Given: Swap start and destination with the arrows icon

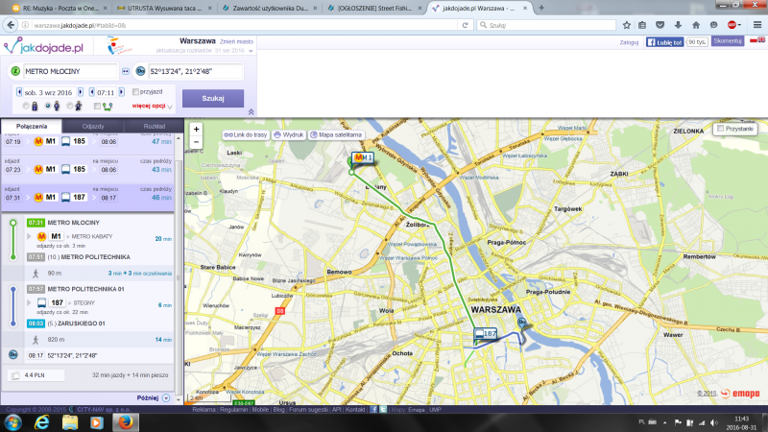Looking at the screenshot, I should point(127,71).
